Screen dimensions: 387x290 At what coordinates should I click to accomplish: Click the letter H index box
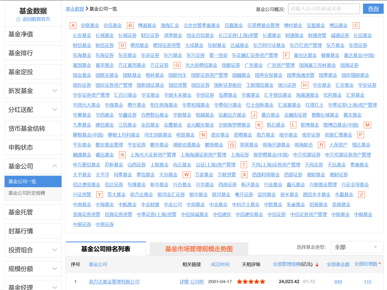point(304,85)
